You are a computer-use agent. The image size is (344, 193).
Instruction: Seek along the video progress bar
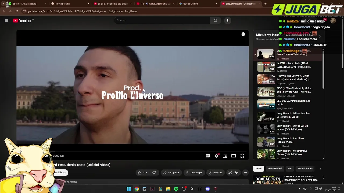click(x=132, y=151)
